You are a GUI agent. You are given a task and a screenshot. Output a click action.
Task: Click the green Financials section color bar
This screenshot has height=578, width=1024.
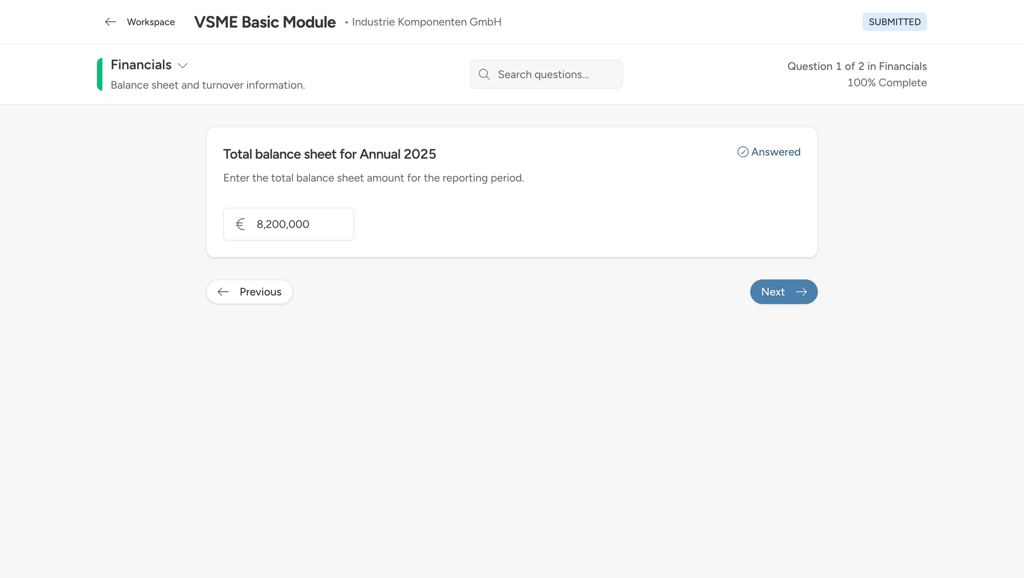99,74
